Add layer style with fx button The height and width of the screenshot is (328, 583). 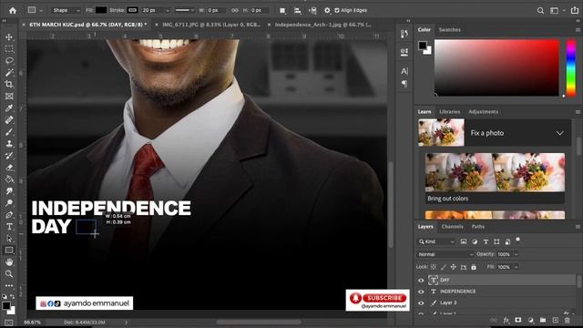click(x=506, y=320)
